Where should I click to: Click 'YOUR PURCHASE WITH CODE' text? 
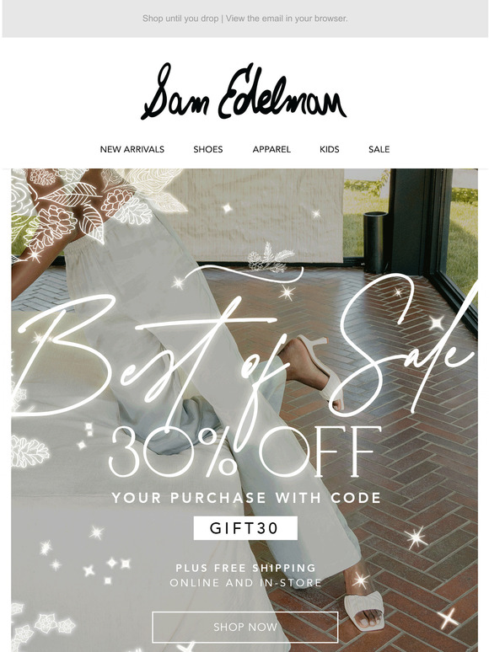(x=246, y=498)
